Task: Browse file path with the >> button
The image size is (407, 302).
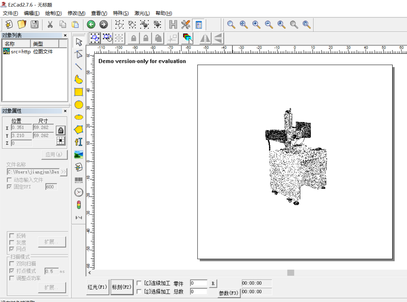Action: [x=63, y=172]
